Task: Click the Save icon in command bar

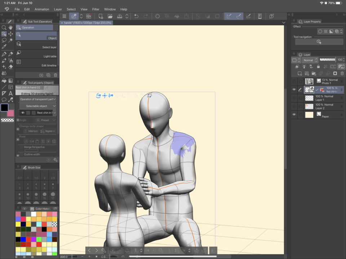Action: point(119,16)
